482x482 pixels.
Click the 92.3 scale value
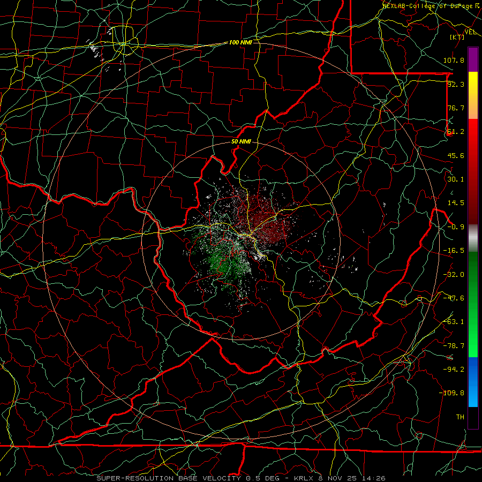pos(456,84)
